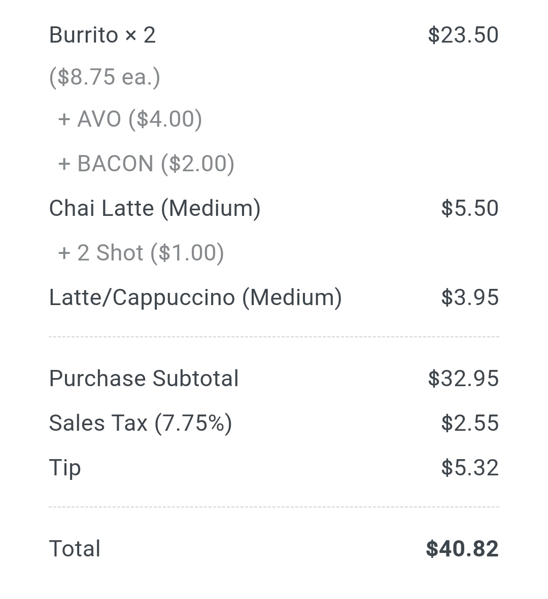Click the dashed divider above Total
This screenshot has height=599, width=548.
pyautogui.click(x=274, y=507)
